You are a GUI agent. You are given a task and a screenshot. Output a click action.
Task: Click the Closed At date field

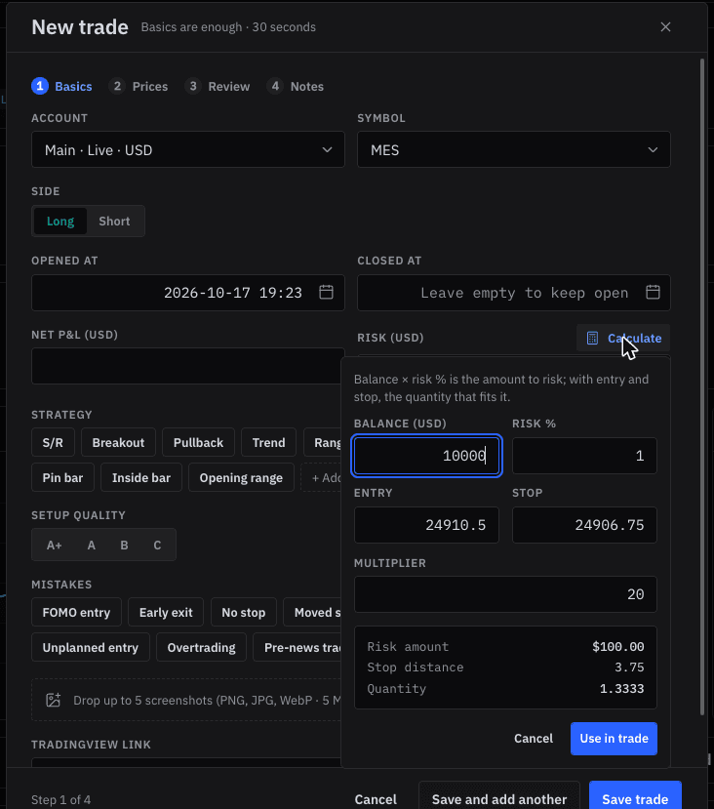click(514, 293)
